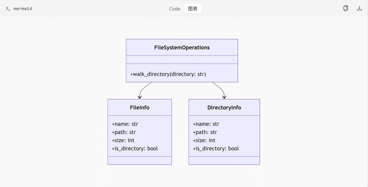
Task: Click DirectoryInfo's +size: int attribute
Action: (204, 140)
